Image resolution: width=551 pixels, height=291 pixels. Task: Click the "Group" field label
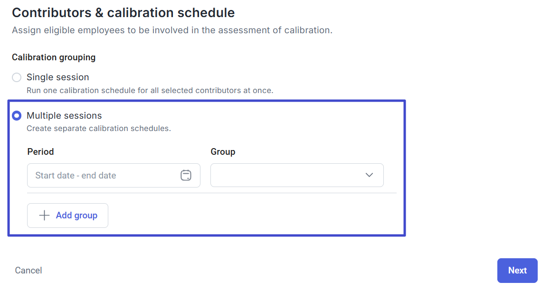click(x=223, y=152)
